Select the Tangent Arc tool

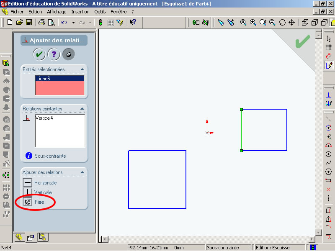point(329,137)
